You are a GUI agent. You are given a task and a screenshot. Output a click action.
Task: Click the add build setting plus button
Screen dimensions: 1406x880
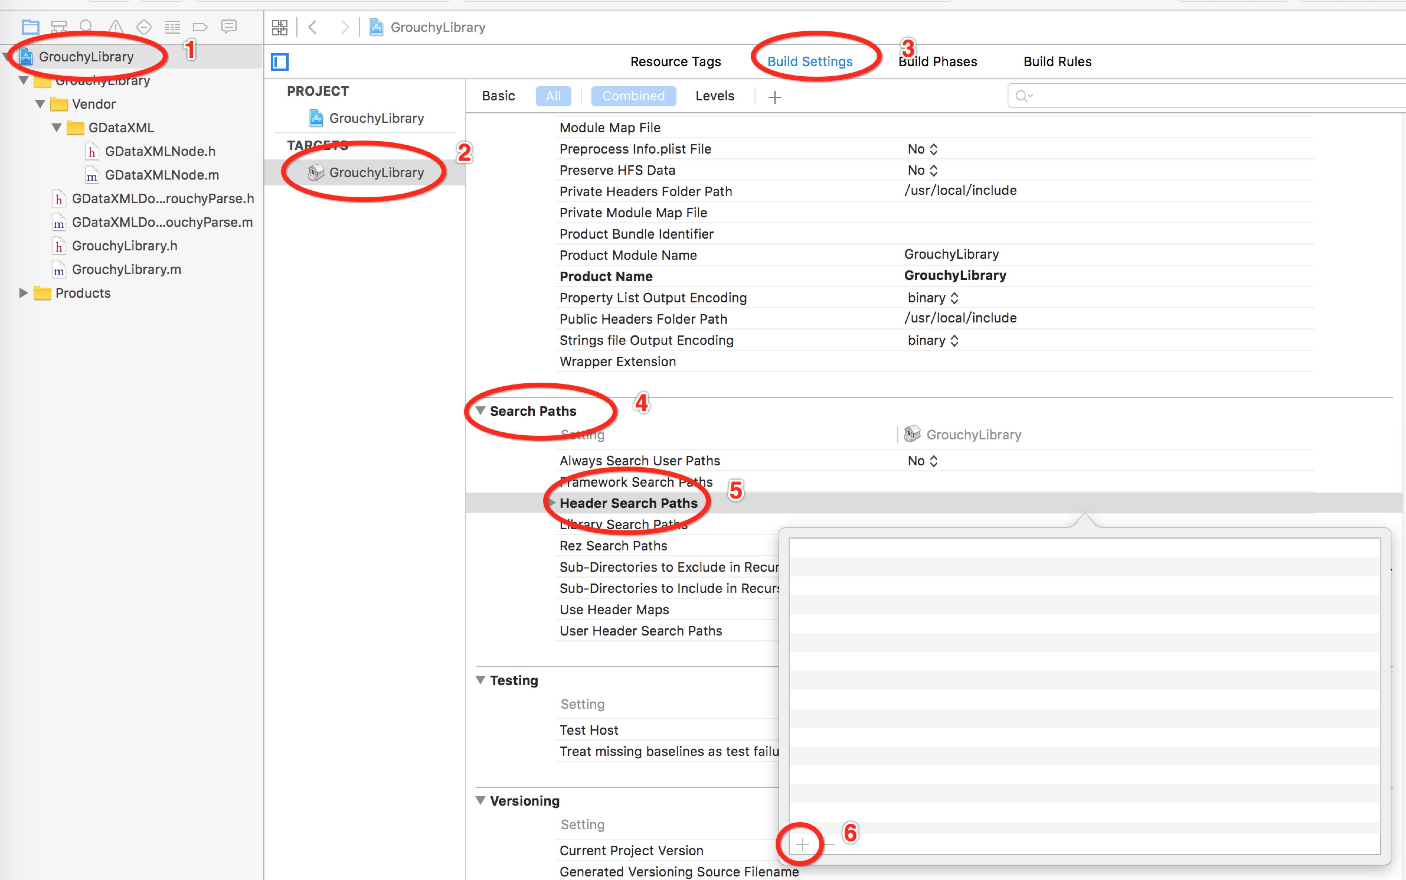(x=774, y=97)
